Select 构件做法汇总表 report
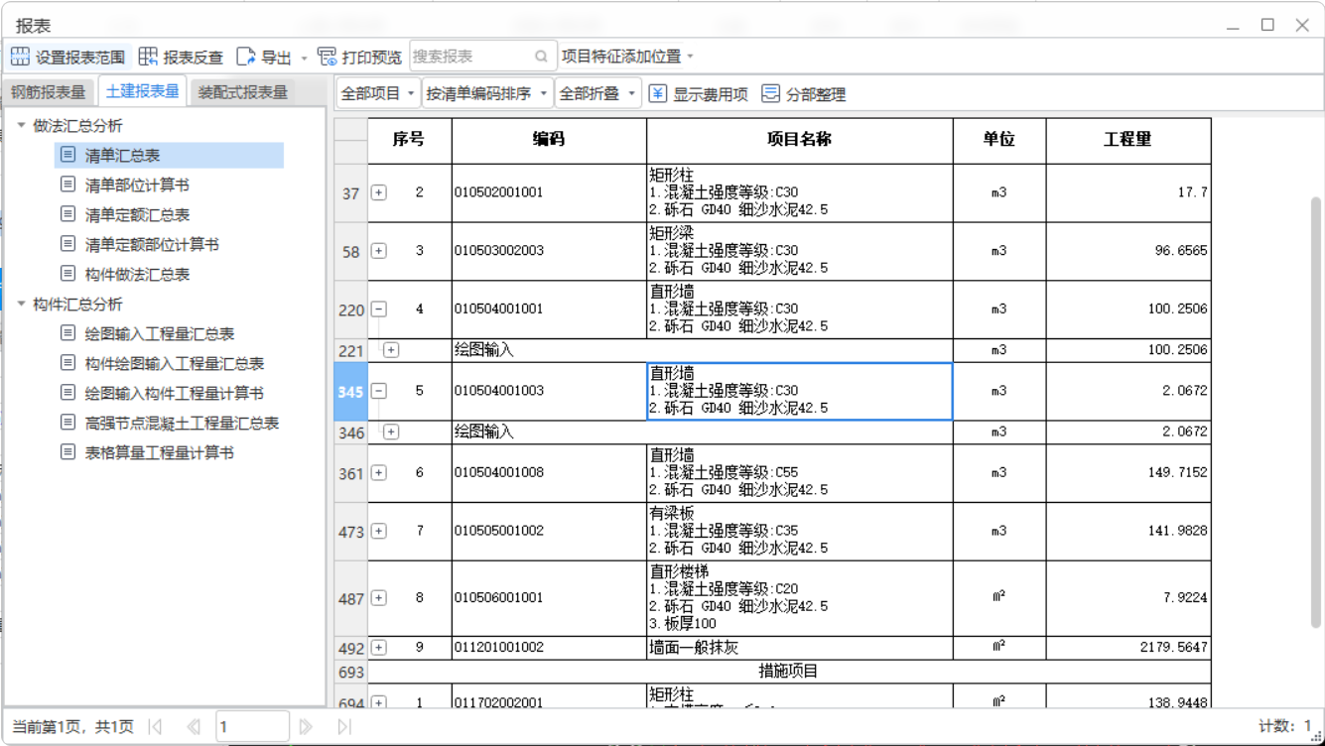Image resolution: width=1325 pixels, height=746 pixels. click(137, 275)
